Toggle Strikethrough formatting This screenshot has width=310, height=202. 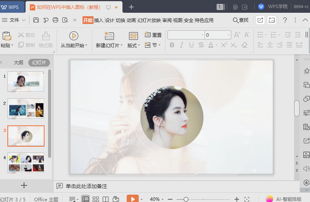201,45
